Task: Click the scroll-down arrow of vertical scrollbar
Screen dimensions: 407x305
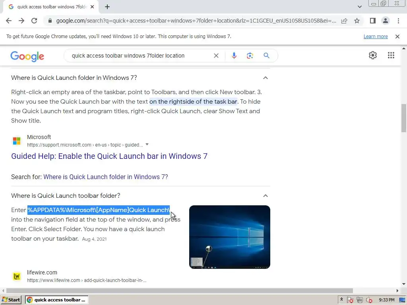Action: pyautogui.click(x=404, y=284)
